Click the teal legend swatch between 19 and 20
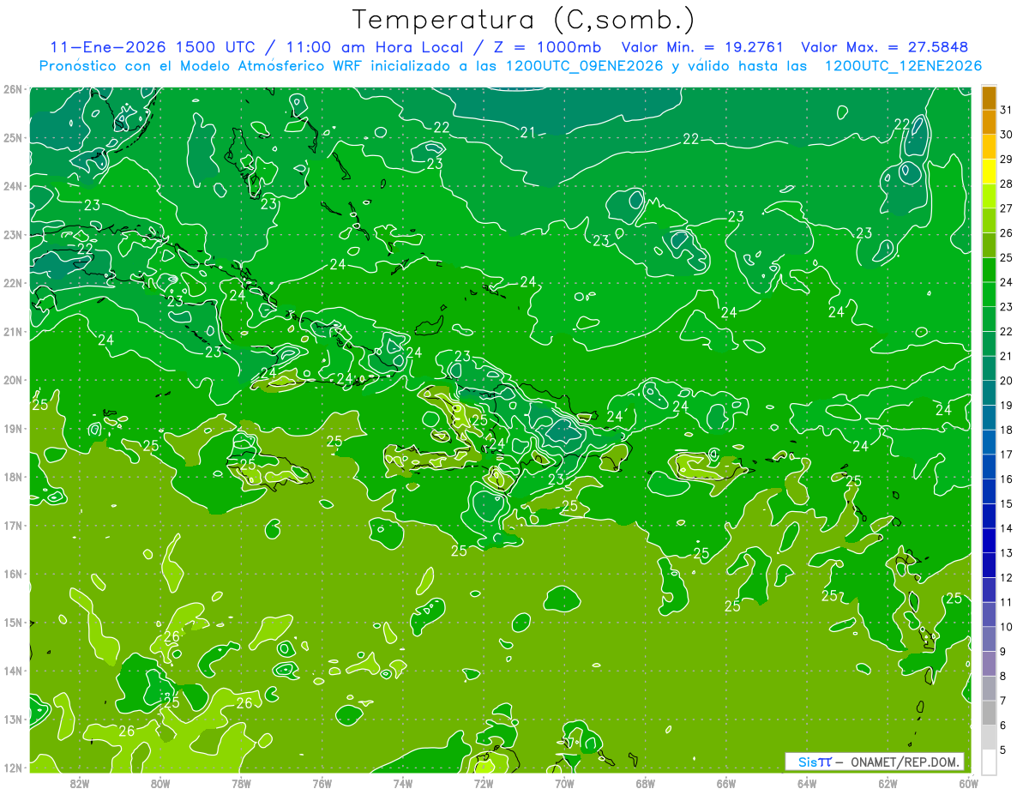Viewport: 1029px width, 795px height. coord(989,393)
